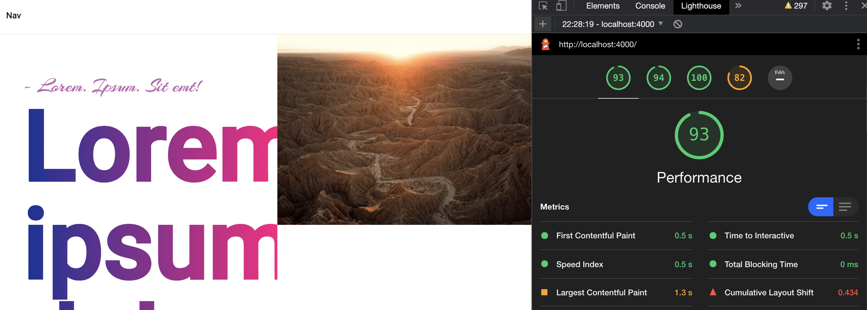
Task: Click the Speed Index metric
Action: [x=616, y=264]
